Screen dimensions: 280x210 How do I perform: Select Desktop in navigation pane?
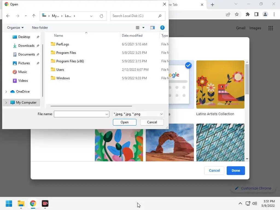[24, 37]
